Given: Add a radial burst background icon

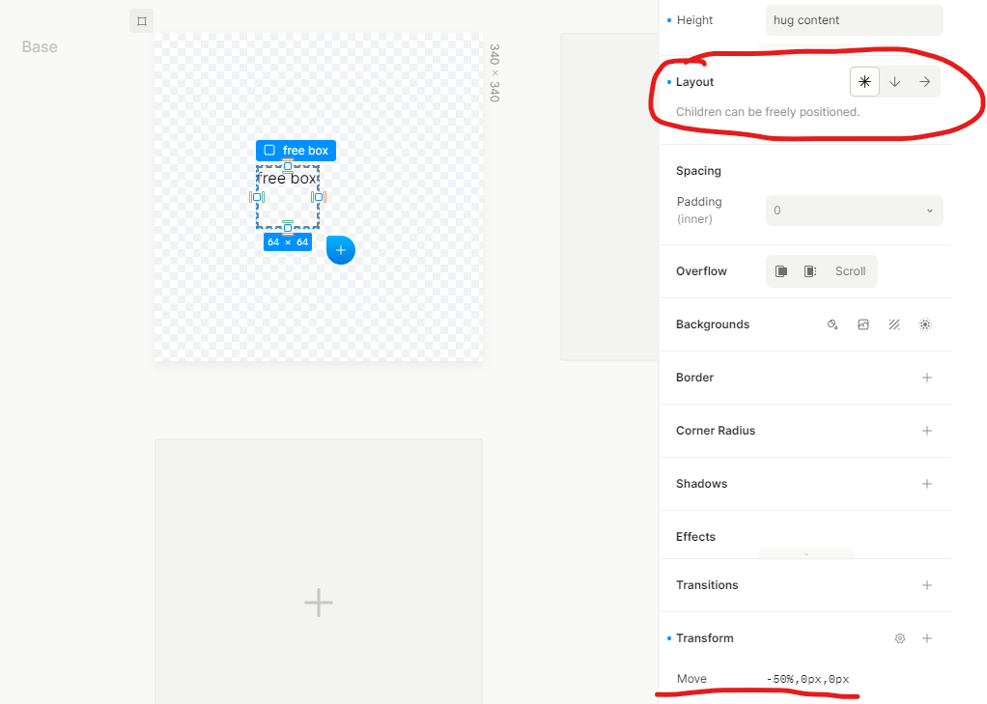Looking at the screenshot, I should (925, 324).
